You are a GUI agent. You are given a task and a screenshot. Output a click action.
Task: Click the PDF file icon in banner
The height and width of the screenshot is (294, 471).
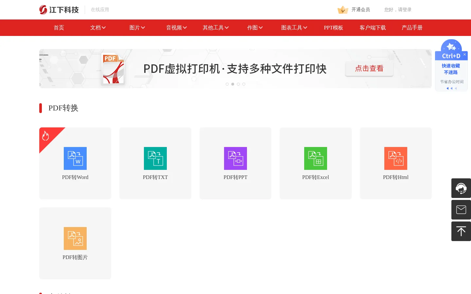[113, 69]
